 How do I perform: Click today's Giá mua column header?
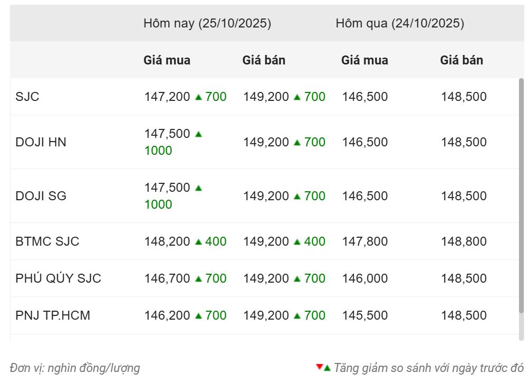click(x=167, y=60)
